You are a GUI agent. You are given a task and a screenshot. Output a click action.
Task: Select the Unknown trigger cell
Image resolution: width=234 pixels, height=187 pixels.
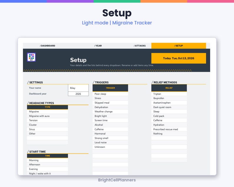coord(110,147)
